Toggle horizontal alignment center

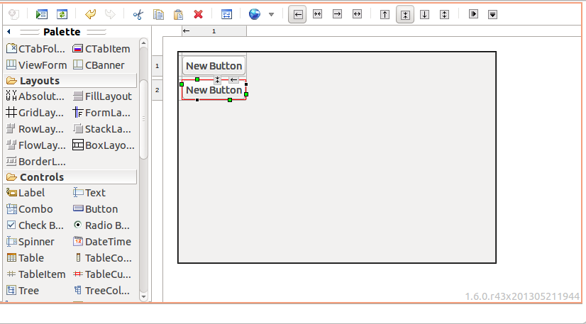pyautogui.click(x=317, y=15)
